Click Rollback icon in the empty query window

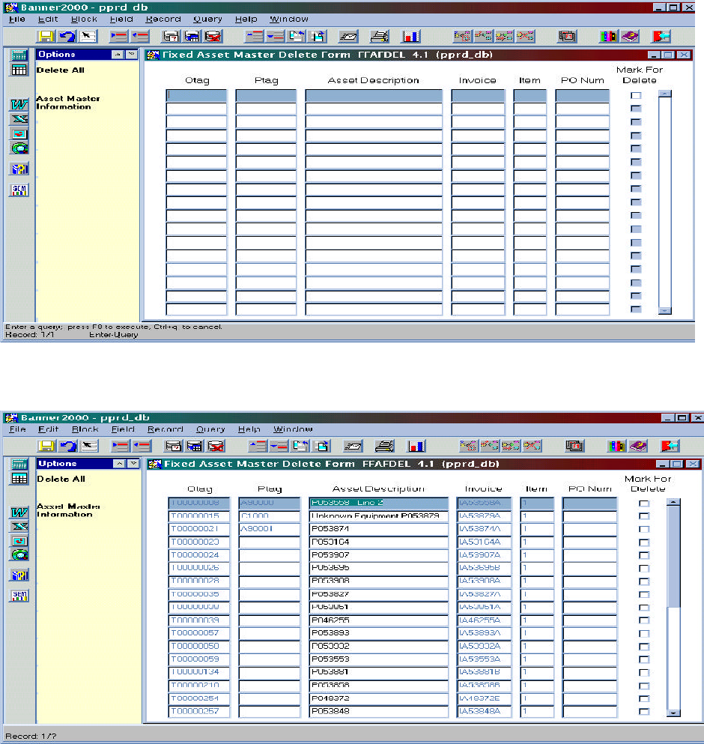(67, 37)
